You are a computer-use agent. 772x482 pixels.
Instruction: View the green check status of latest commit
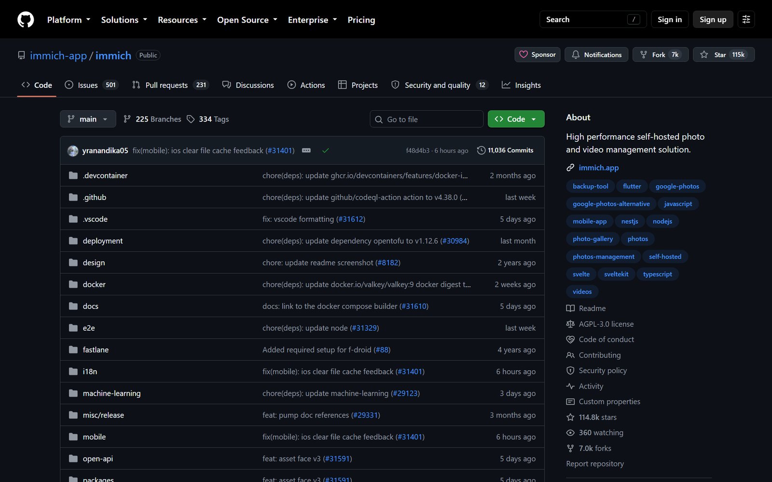[x=326, y=150]
